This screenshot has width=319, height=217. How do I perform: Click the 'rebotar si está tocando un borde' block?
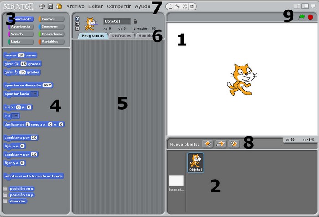pyautogui.click(x=34, y=176)
